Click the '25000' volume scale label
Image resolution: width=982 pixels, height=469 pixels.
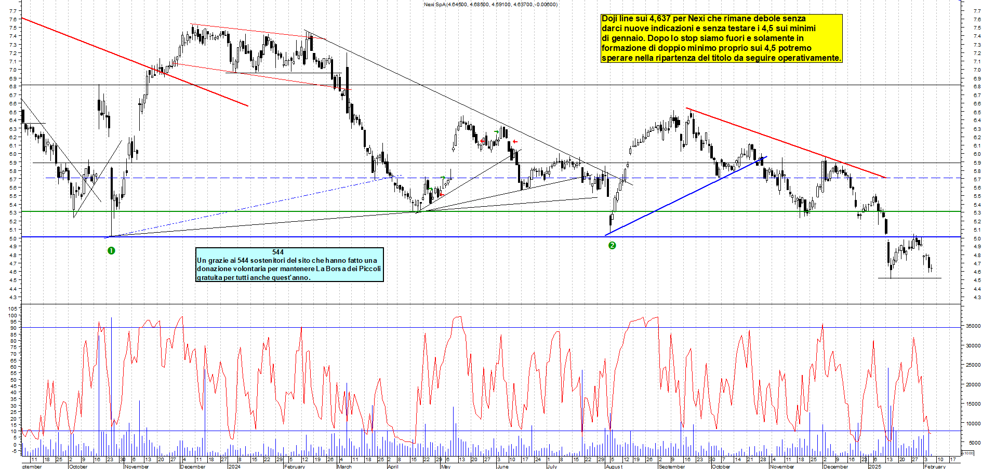[973, 365]
